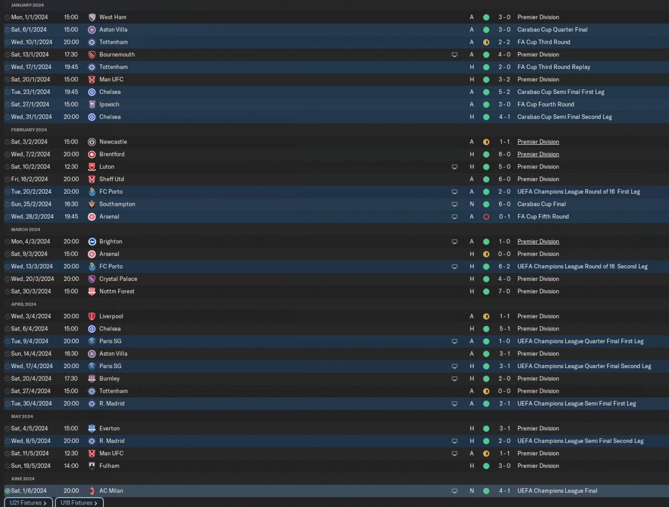The height and width of the screenshot is (507, 669).
Task: Click the Liverpool club badge
Action: [x=92, y=316]
